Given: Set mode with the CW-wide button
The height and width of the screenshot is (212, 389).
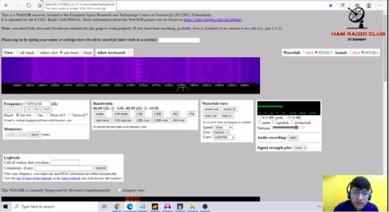Looking at the screenshot, I should tap(121, 114).
